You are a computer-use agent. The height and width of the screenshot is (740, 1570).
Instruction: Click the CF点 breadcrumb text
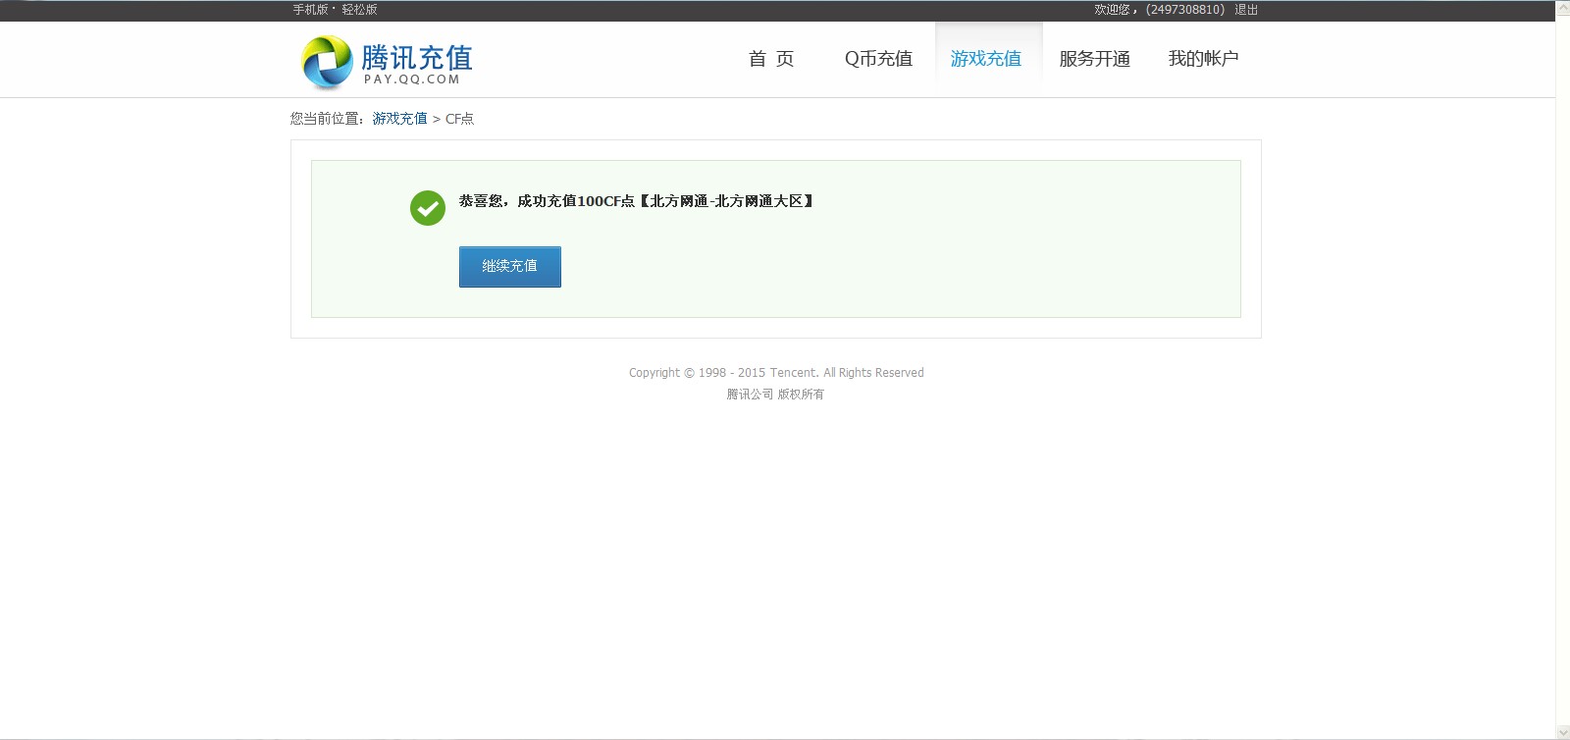pos(459,119)
